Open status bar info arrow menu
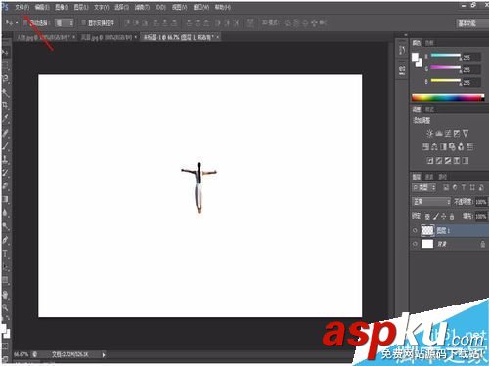This screenshot has height=366, width=489. (104, 355)
